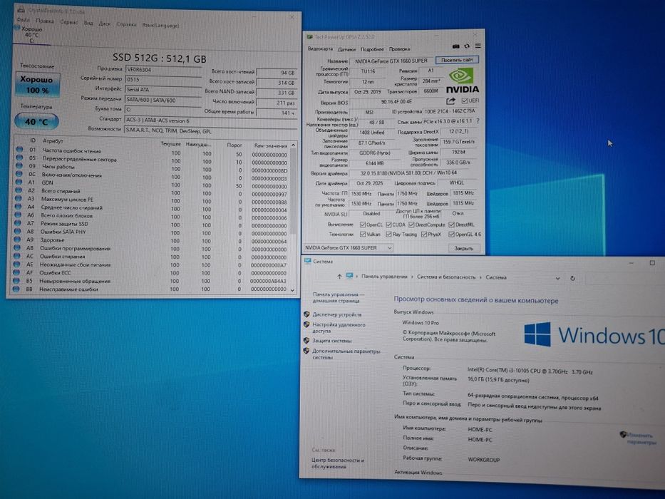Click the Посетить сайт button
Screen dimensions: 665x499
coord(457,60)
